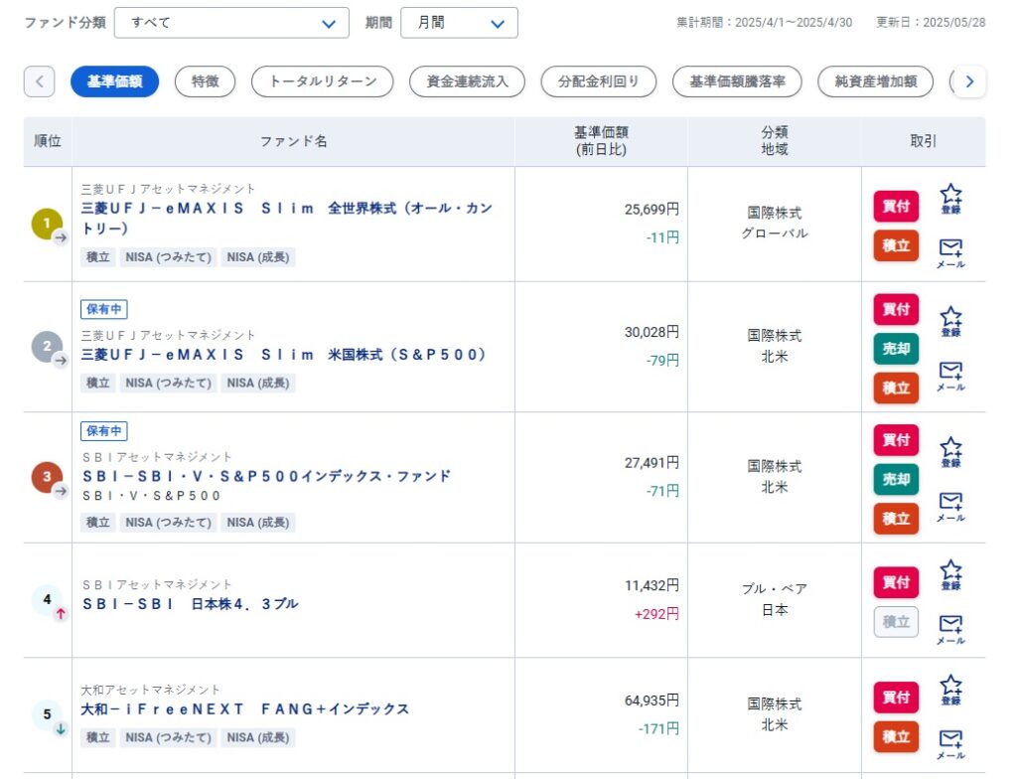The image size is (1017, 779).
Task: Open SBI・V・S&P500 インデックス・ファンド link
Action: (x=266, y=476)
